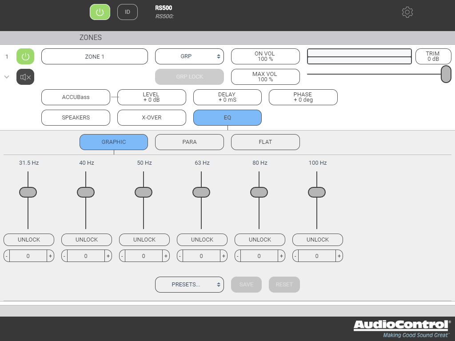Decrease 100 Hz gain with minus button
The image size is (455, 341).
pyautogui.click(x=295, y=256)
